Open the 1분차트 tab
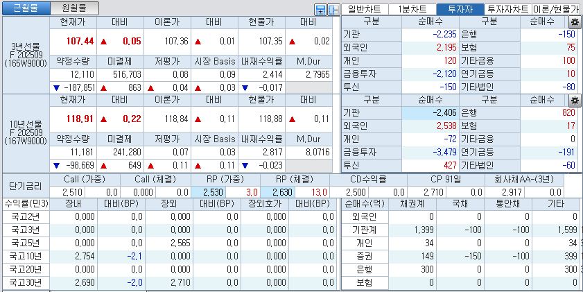583x292 pixels. tap(412, 9)
